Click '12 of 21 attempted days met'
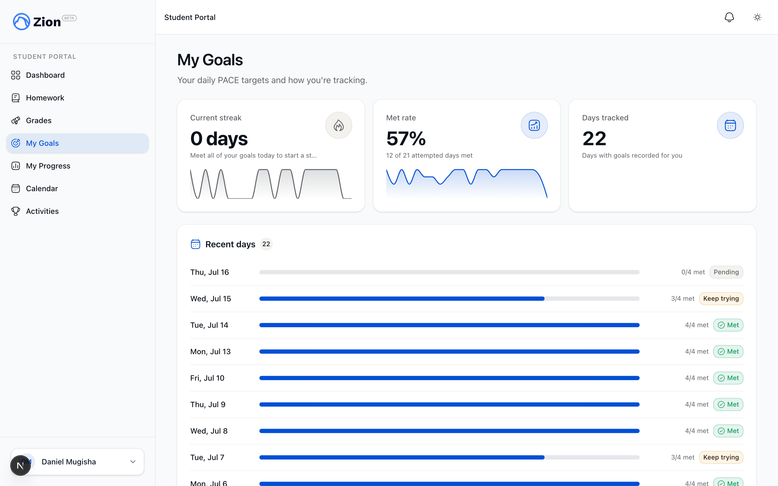 (429, 156)
